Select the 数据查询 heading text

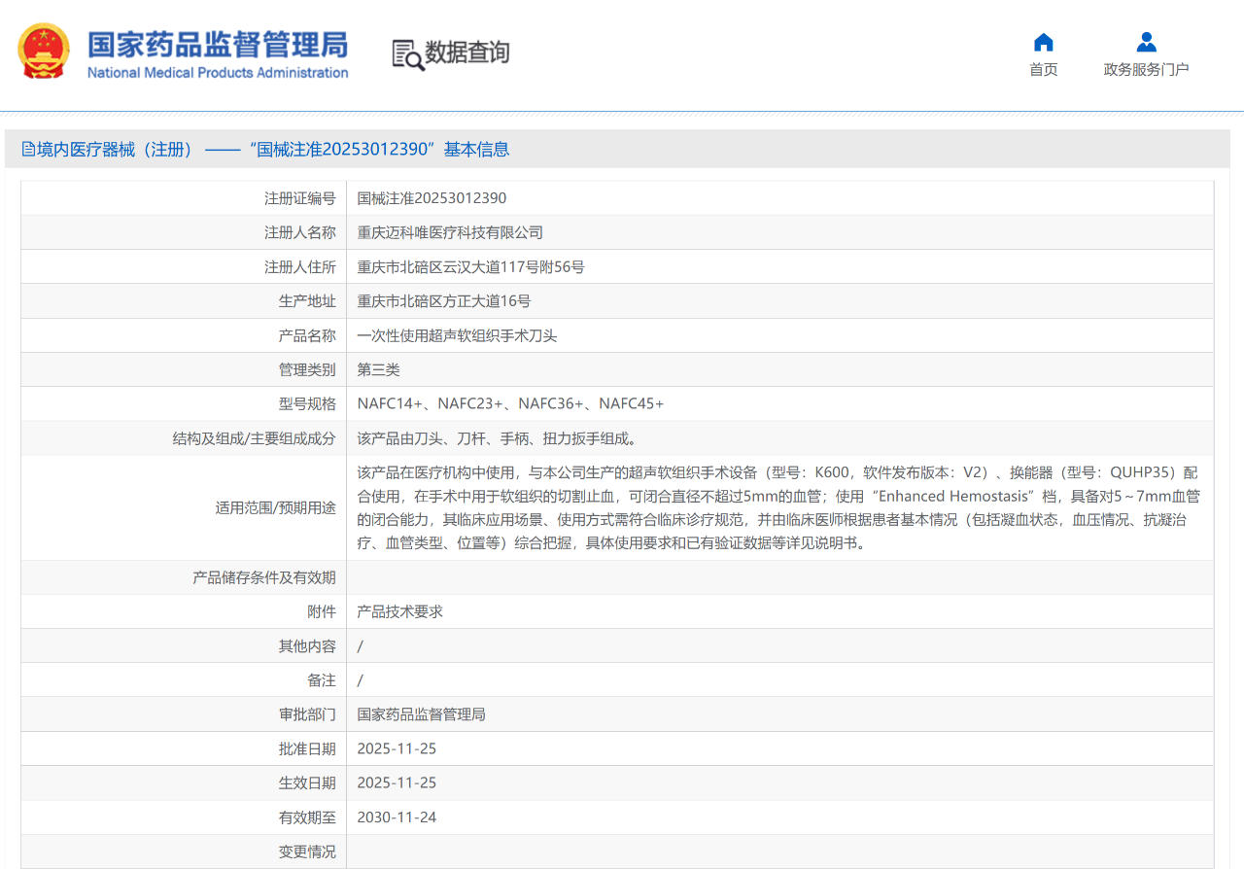click(466, 52)
